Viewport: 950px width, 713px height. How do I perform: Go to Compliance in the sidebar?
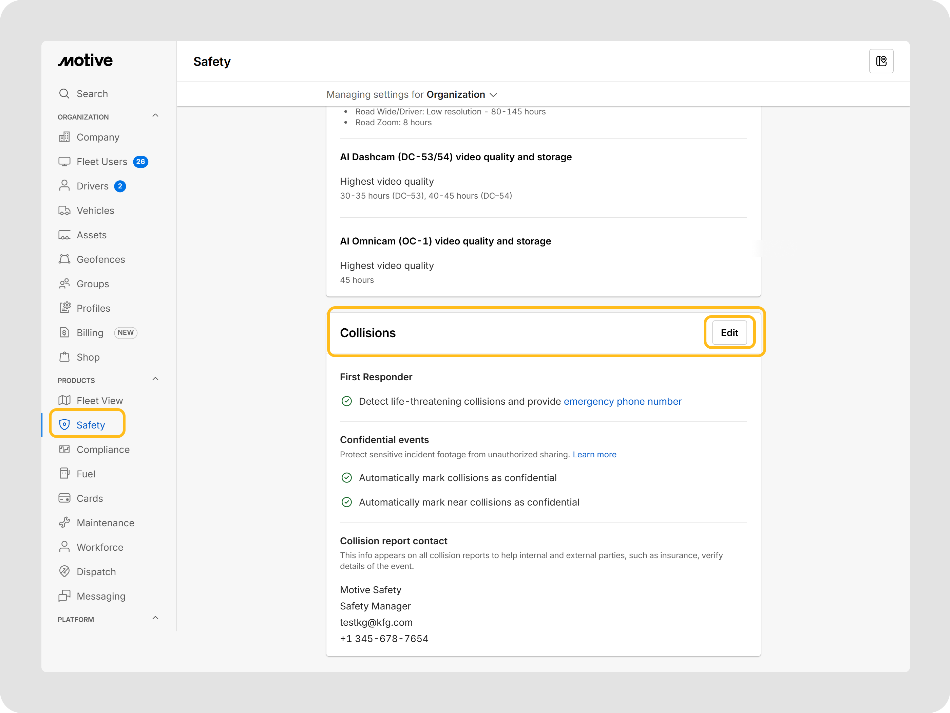(x=103, y=450)
